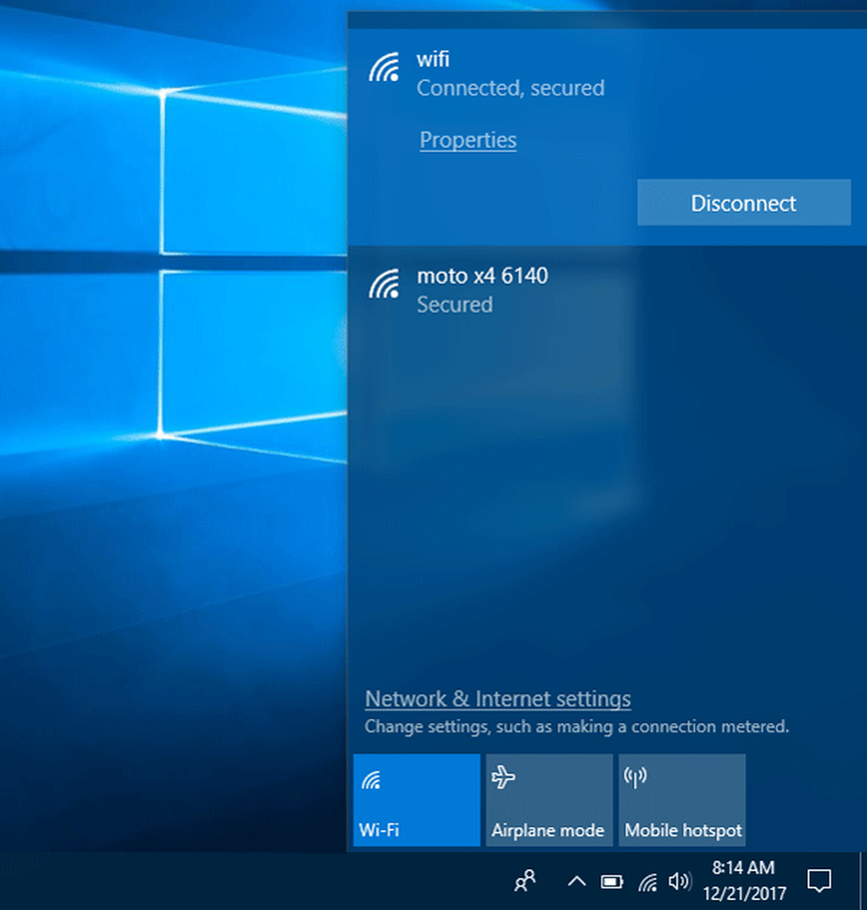Select the moto x4 6140 network name
This screenshot has width=867, height=910.
[482, 276]
